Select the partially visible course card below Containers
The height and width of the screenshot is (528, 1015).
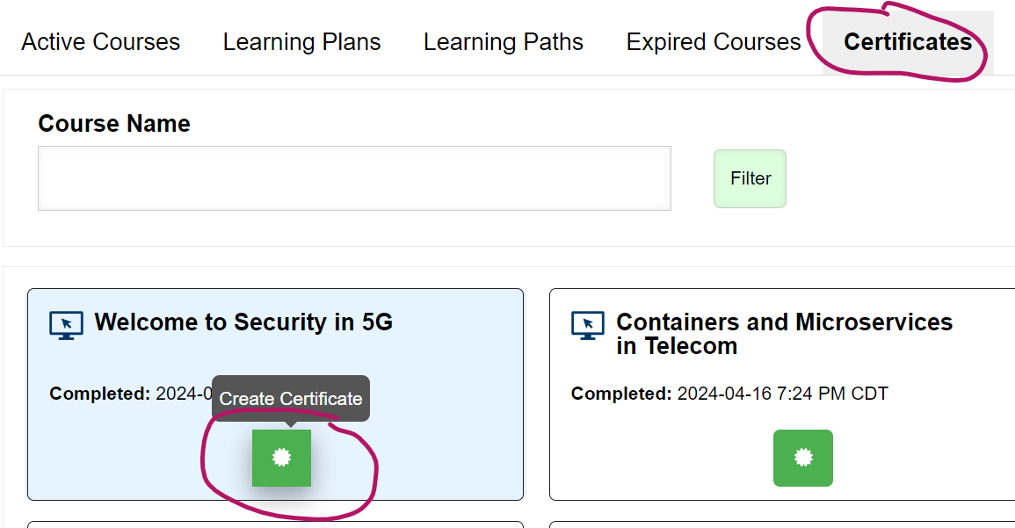pos(782,524)
